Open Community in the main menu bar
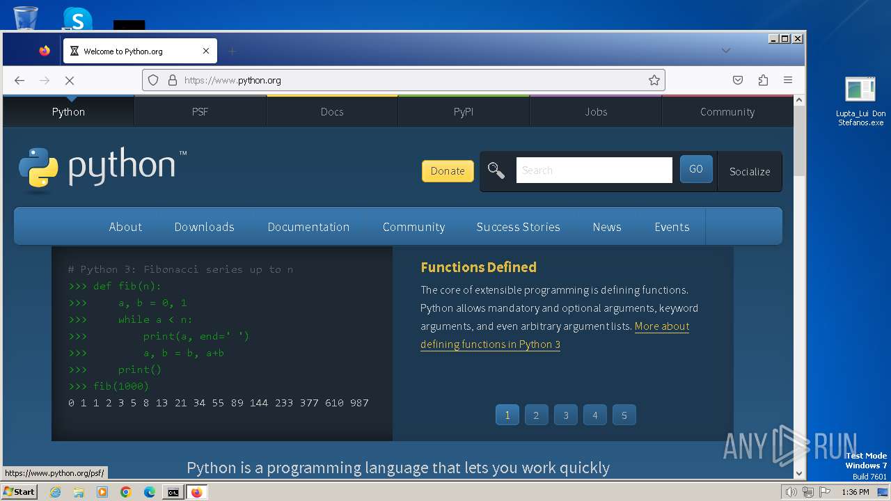Screen dimensions: 891x501 pyautogui.click(x=413, y=227)
